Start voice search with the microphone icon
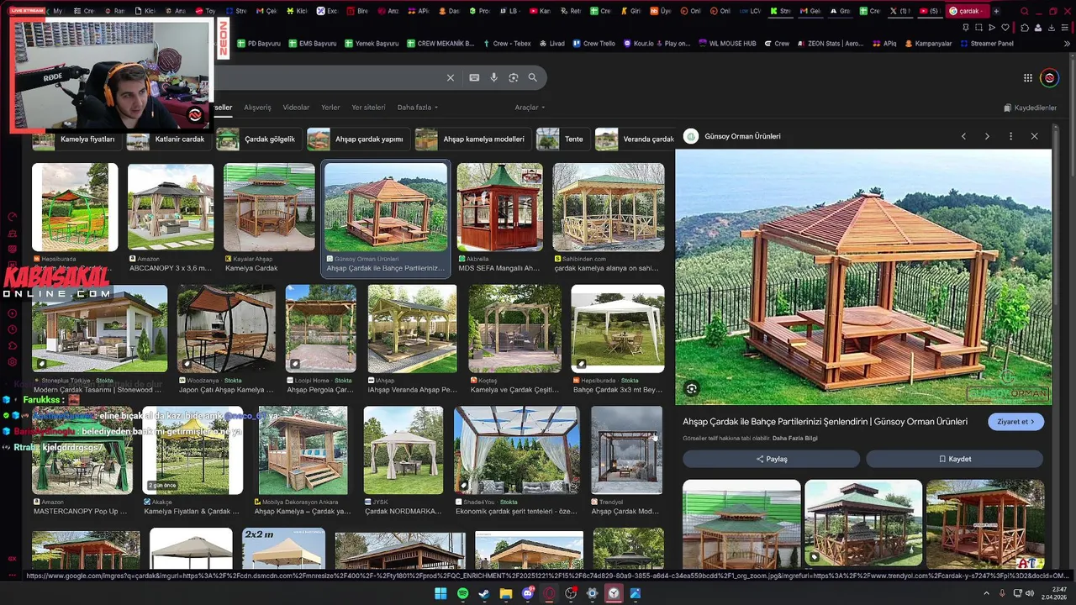Image resolution: width=1076 pixels, height=605 pixels. point(493,77)
